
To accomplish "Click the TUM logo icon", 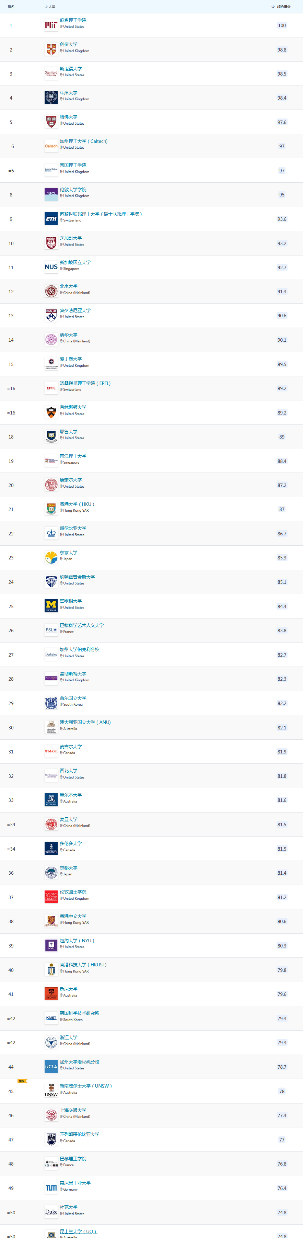I will (x=51, y=1188).
